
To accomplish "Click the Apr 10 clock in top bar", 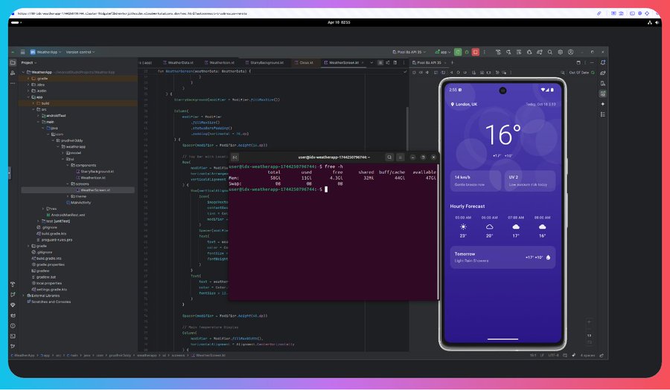I will click(339, 22).
